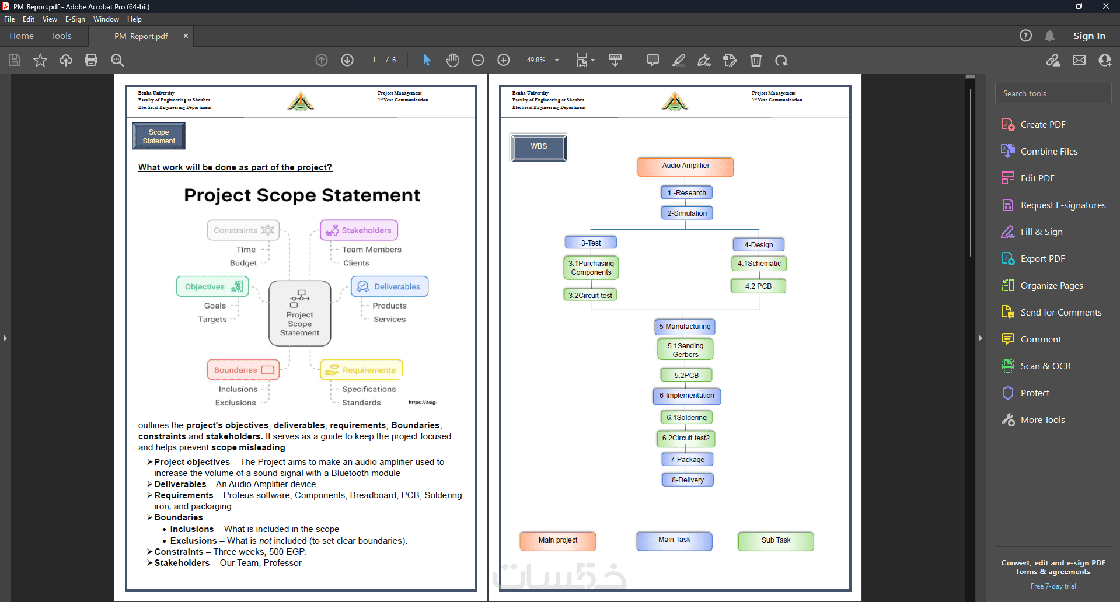Choose the selection arrow tool
Viewport: 1120px width, 602px height.
point(427,60)
